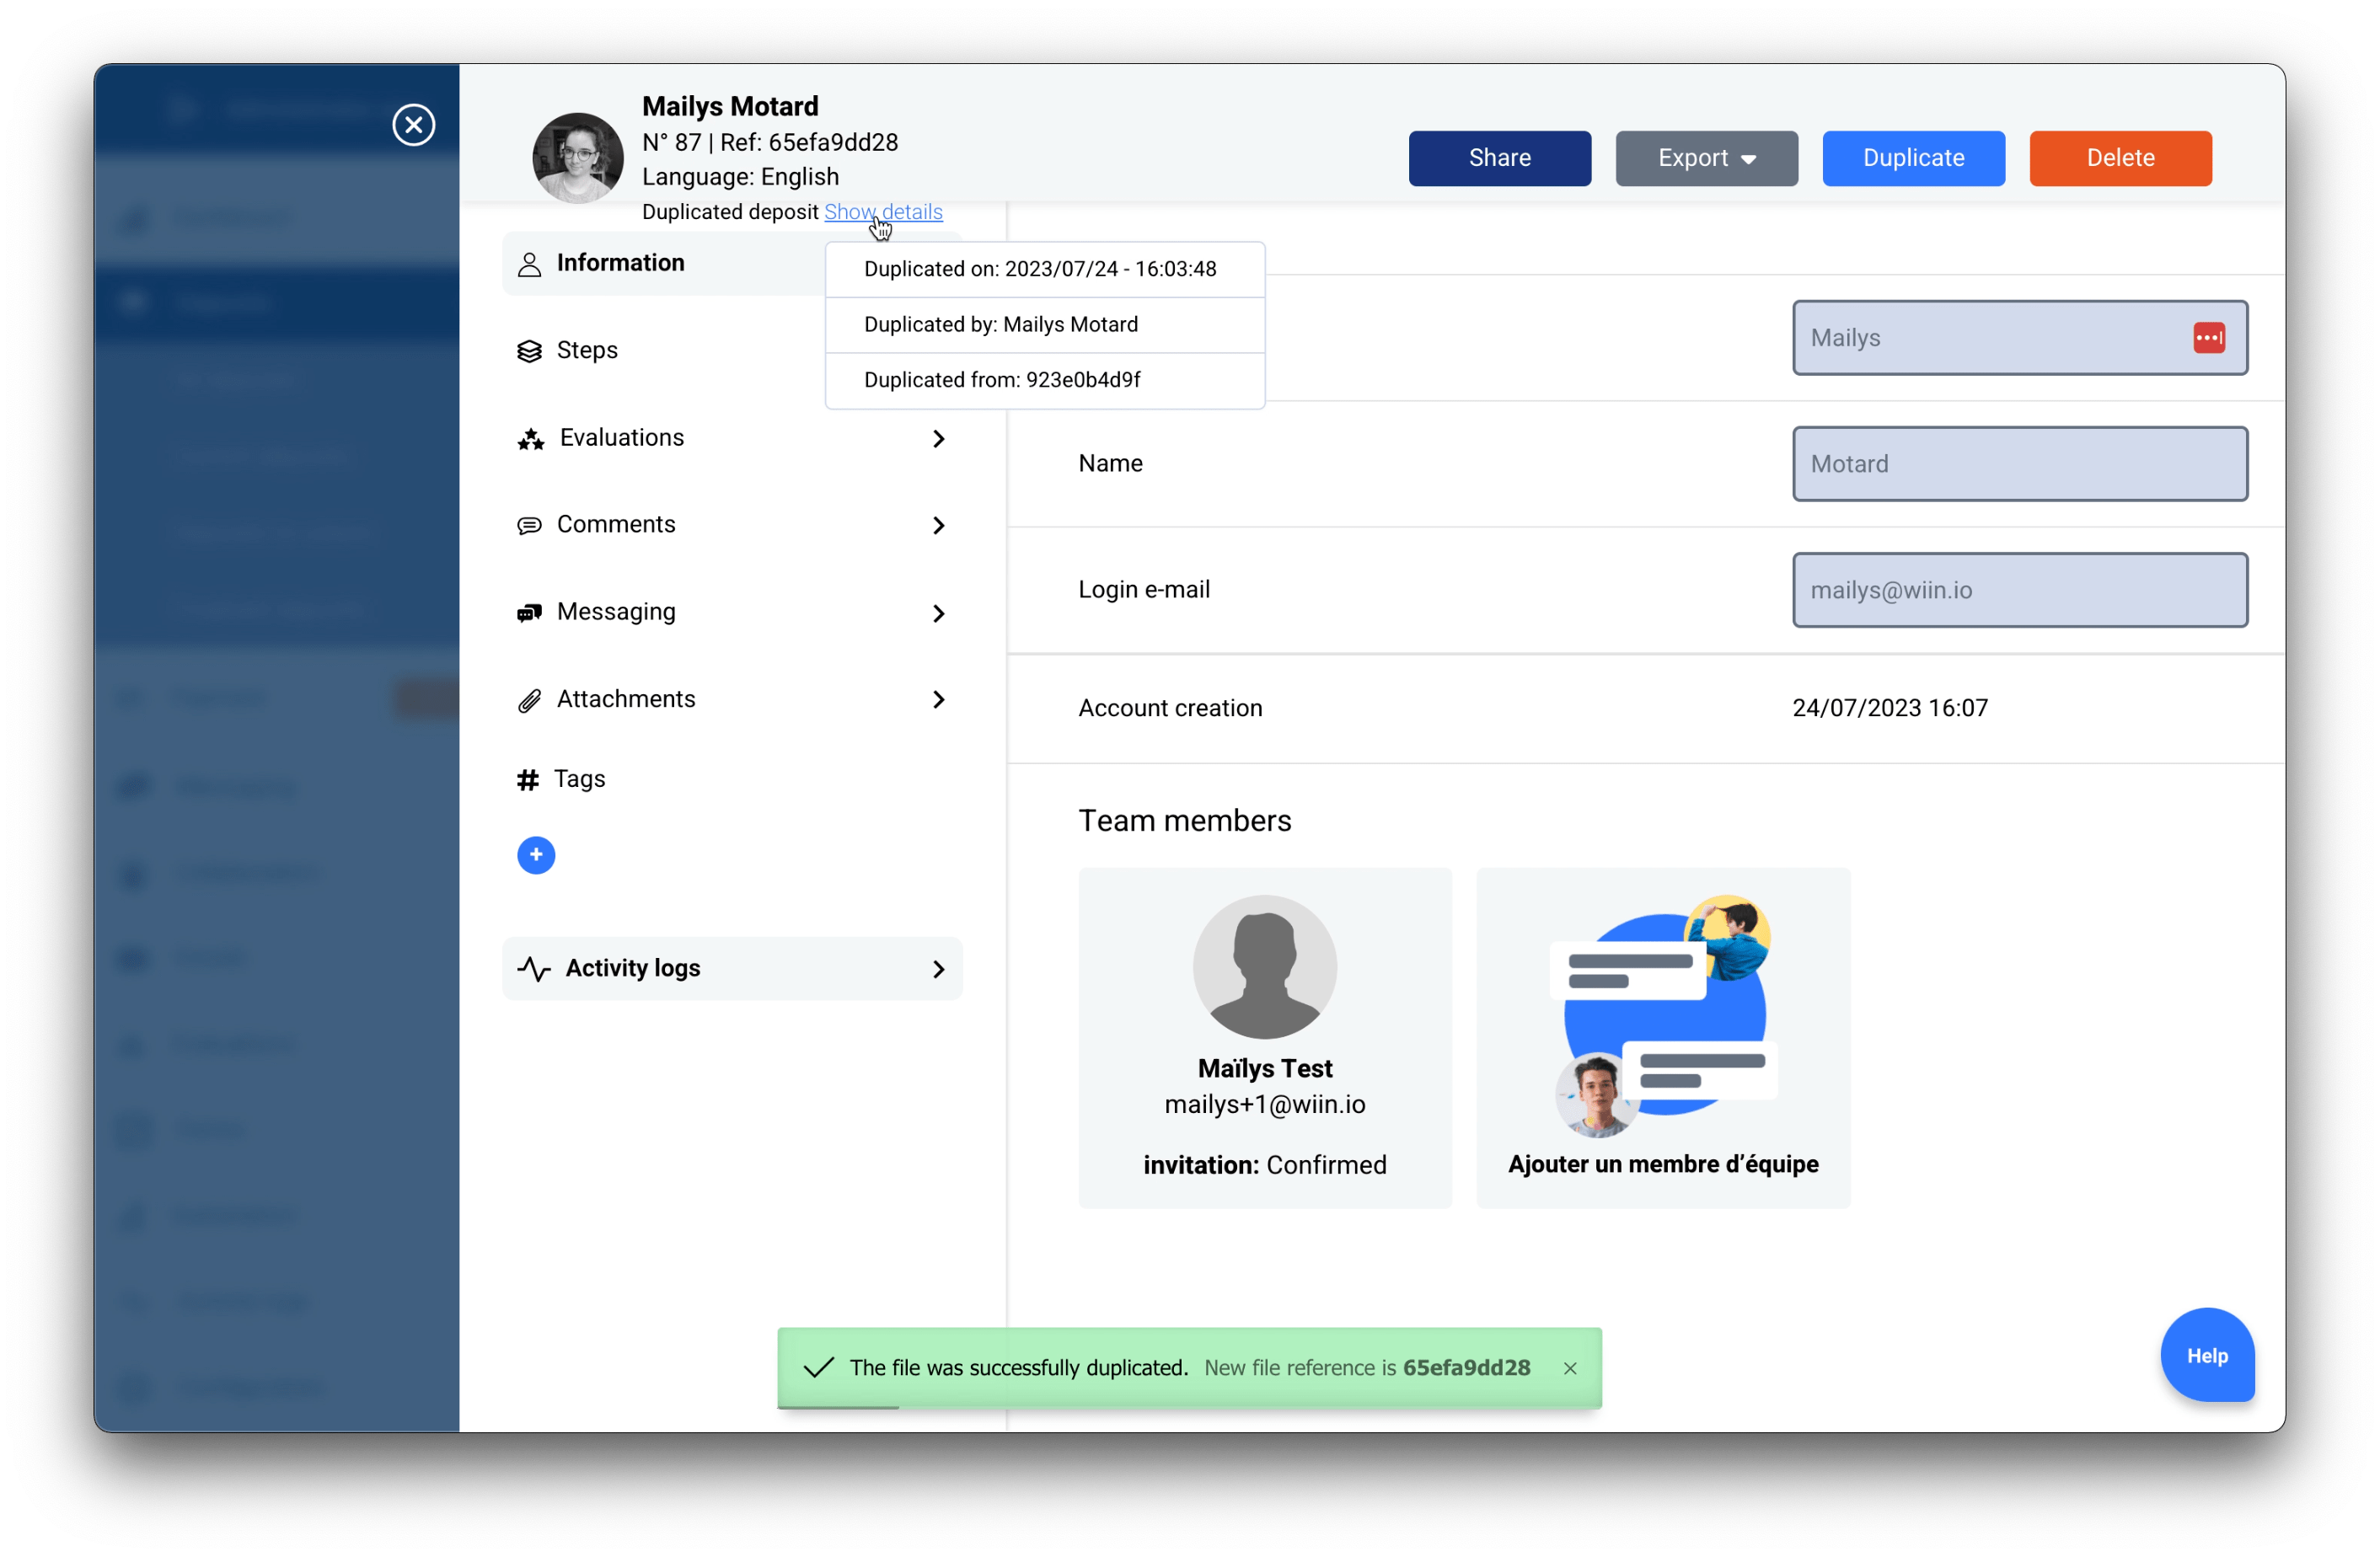Click the Login e-mail field
2380x1557 pixels.
2019,590
